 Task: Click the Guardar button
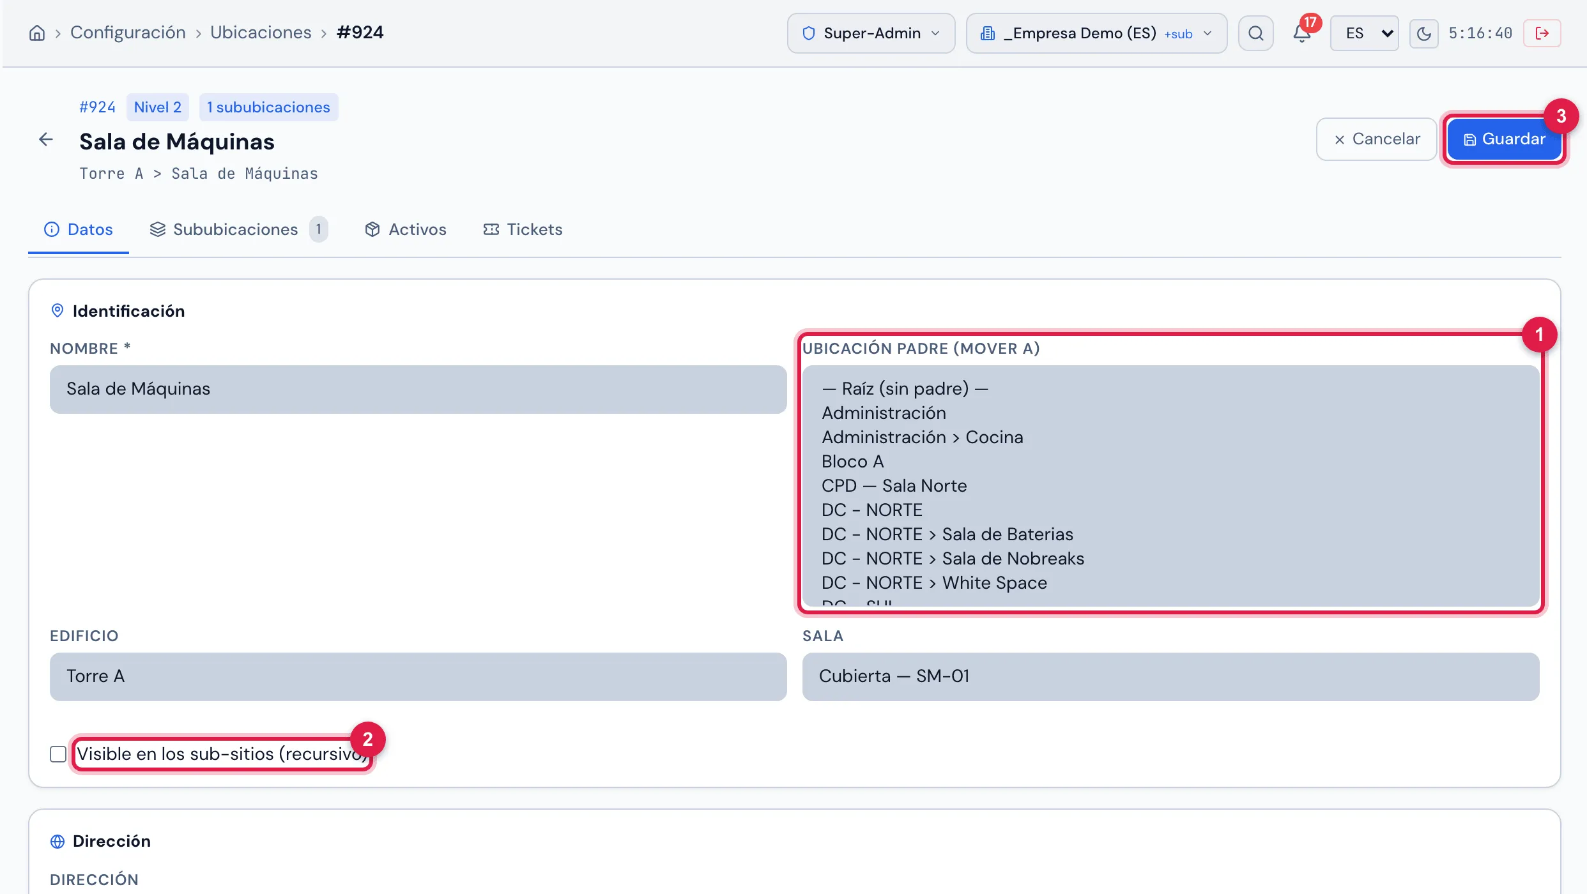(1504, 139)
